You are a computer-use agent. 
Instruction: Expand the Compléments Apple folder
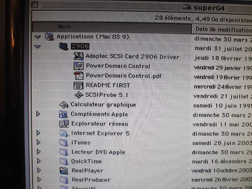coord(38,114)
